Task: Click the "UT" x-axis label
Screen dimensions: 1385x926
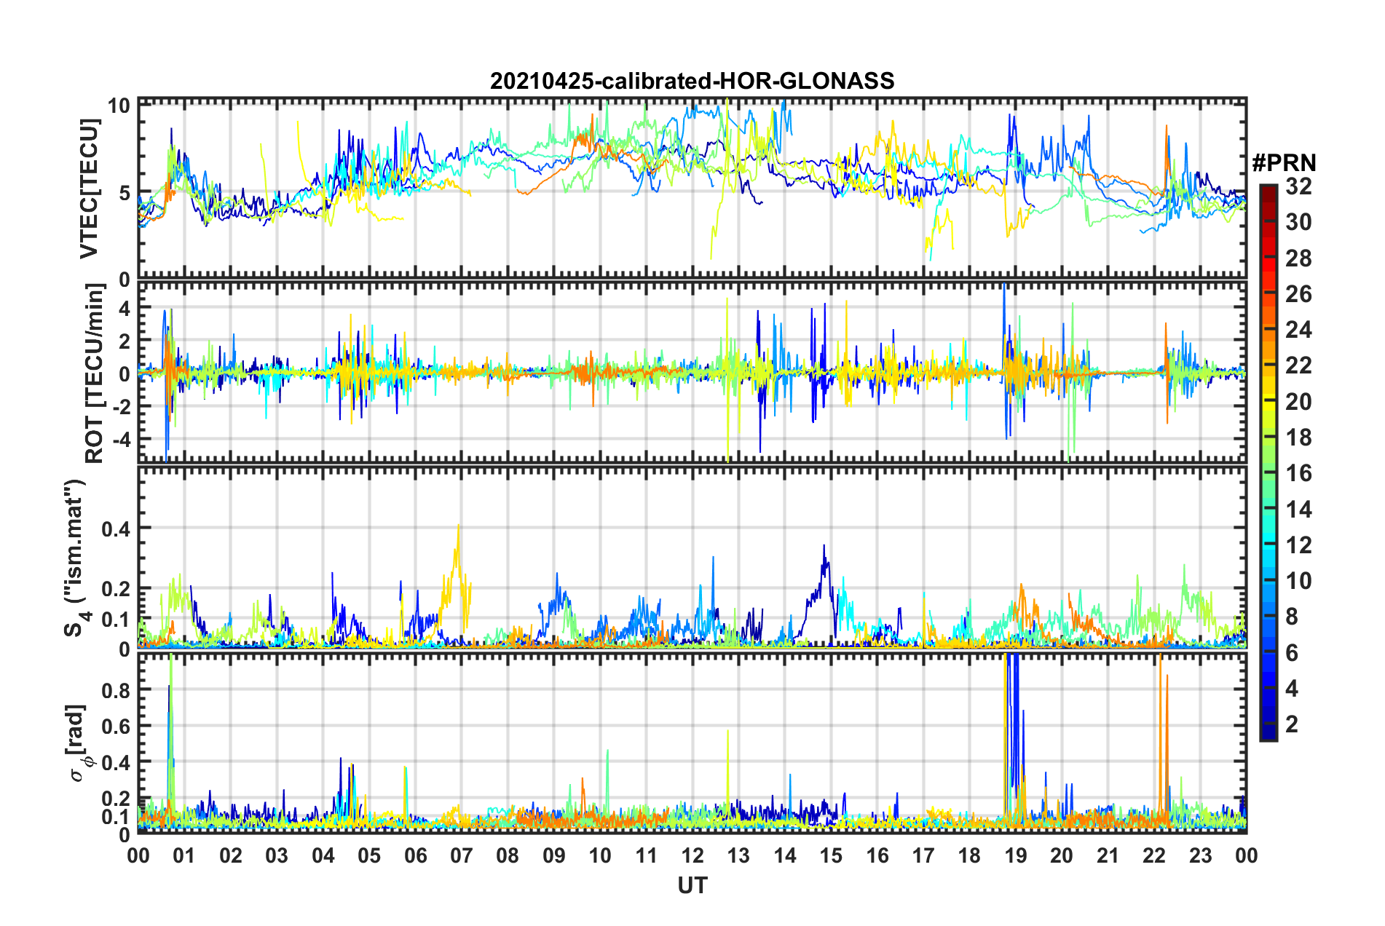Action: pos(692,885)
